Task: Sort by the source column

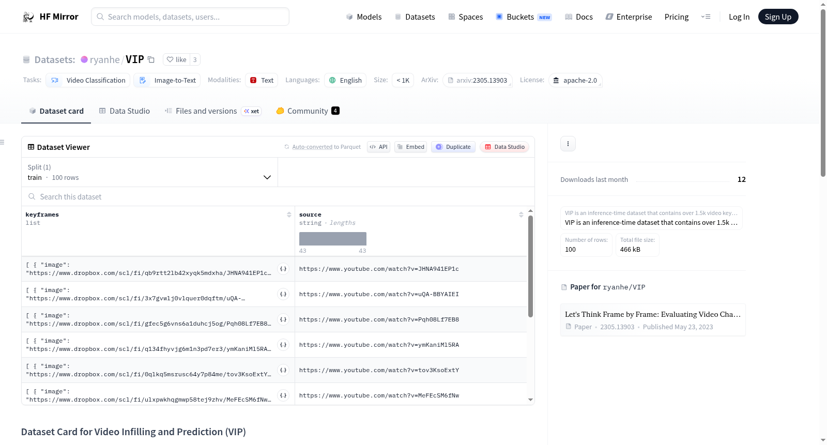Action: point(521,214)
